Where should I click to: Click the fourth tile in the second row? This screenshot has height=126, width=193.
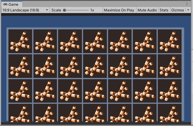tap(95, 66)
